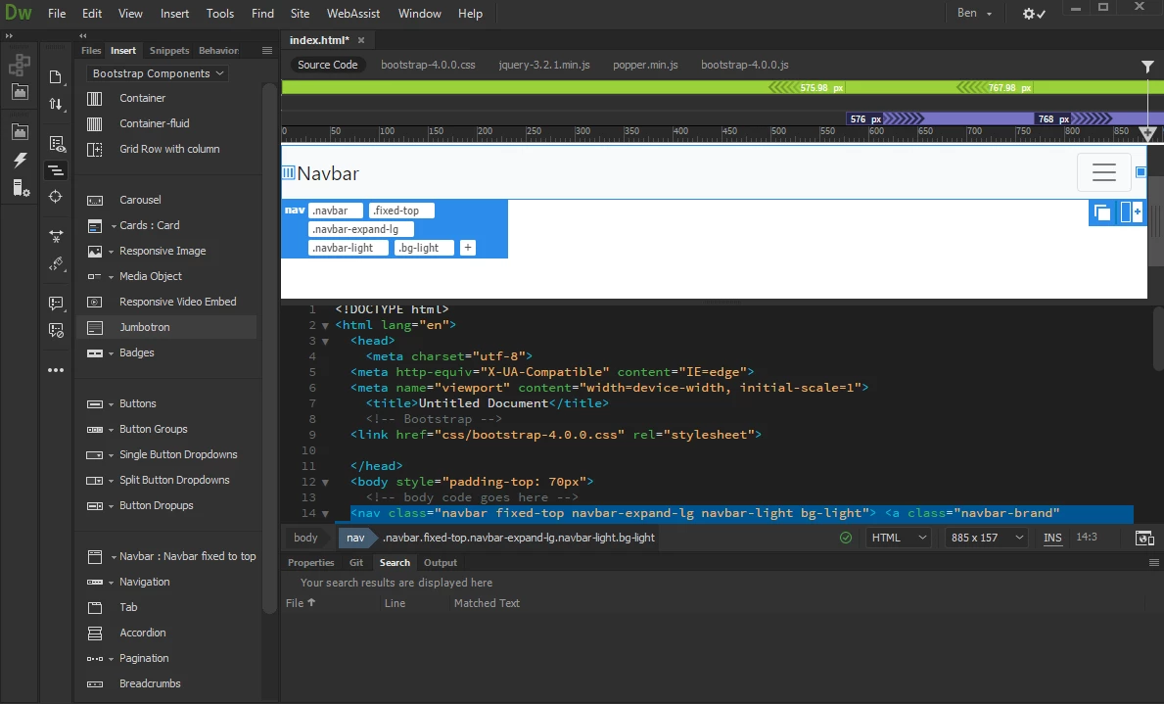The width and height of the screenshot is (1164, 704).
Task: Insert Grid Row with column
Action: [168, 149]
